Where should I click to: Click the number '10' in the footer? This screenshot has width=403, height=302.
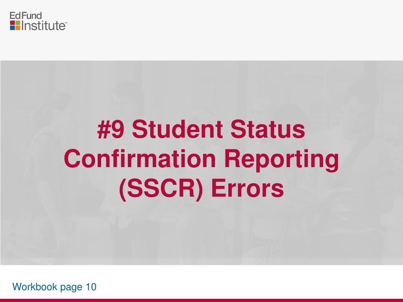(91, 287)
